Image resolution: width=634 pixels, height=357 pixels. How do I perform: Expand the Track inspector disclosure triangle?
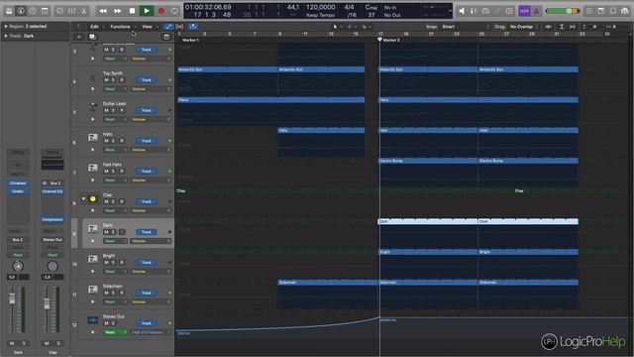(x=6, y=36)
